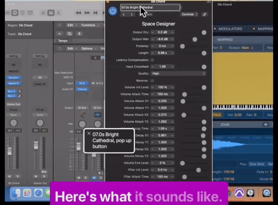Toggle the Inspector info button
This screenshot has width=278, height=205.
tap(15, 13)
